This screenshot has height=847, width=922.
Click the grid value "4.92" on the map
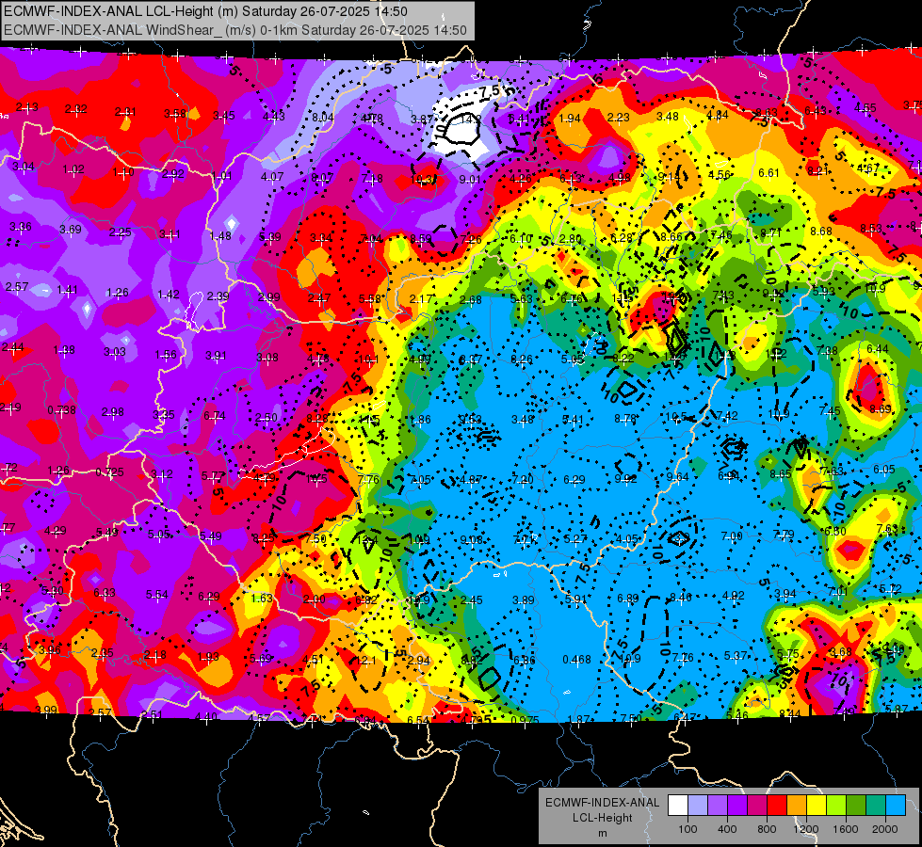pyautogui.click(x=734, y=596)
